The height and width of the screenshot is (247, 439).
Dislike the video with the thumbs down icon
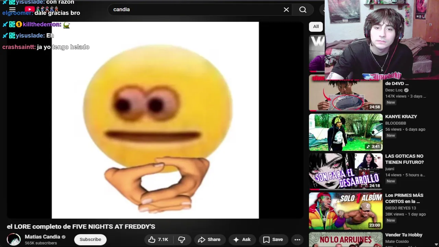pyautogui.click(x=182, y=239)
